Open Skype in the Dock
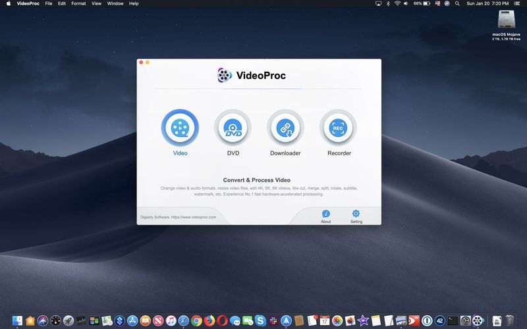Viewport: 527px width, 329px height. 260,320
